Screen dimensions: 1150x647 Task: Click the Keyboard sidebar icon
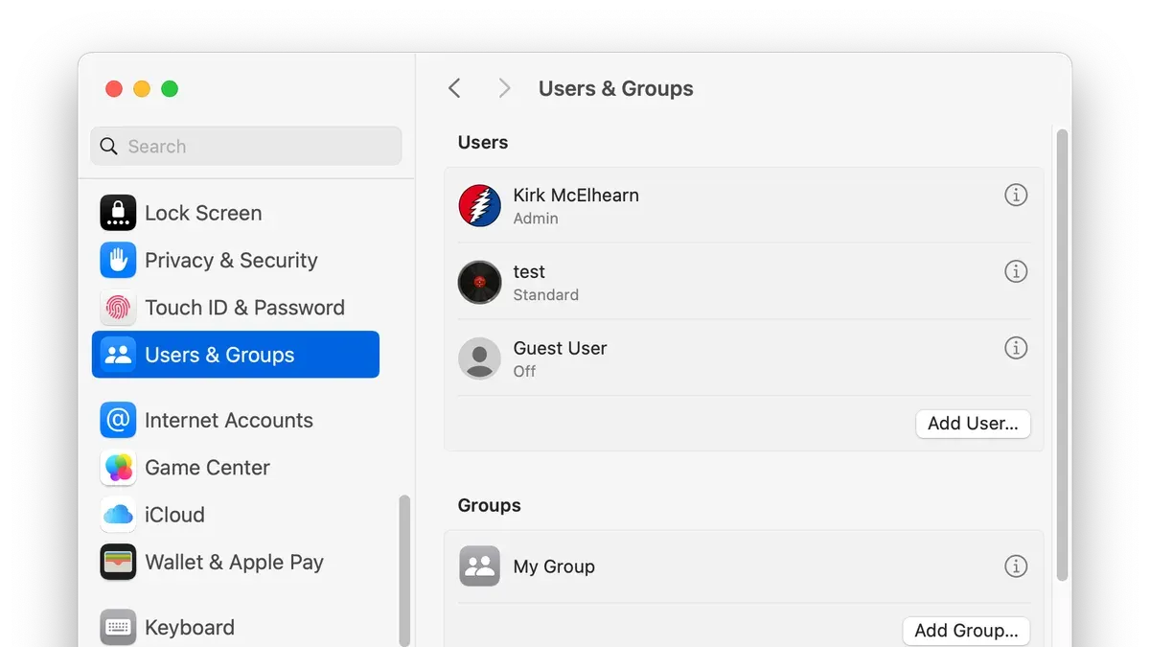coord(118,628)
